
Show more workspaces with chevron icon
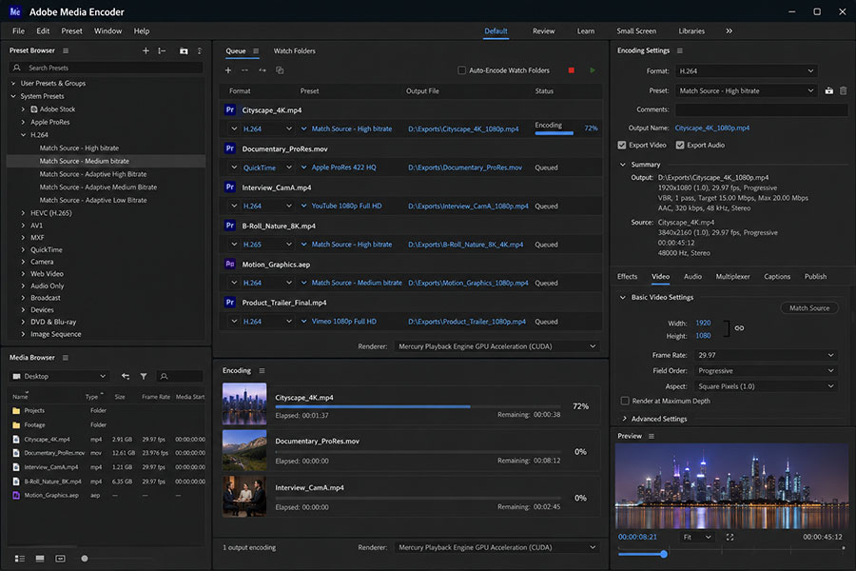(x=729, y=31)
